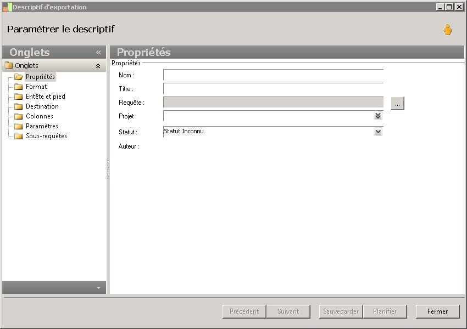Click the folder icon beside Colonnes
The image size is (467, 329).
(x=19, y=116)
